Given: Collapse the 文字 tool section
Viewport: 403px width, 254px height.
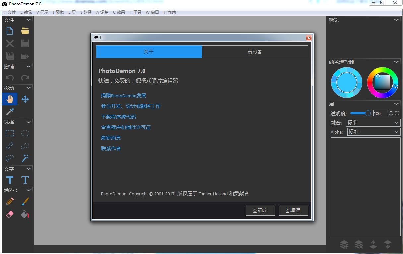Looking at the screenshot, I should coord(29,169).
